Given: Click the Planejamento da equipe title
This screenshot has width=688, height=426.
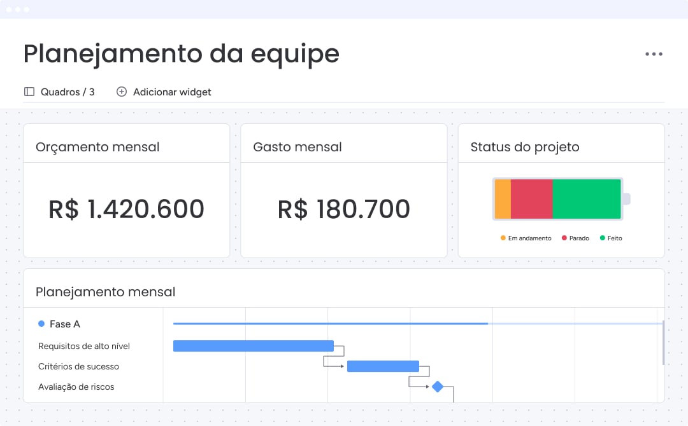Looking at the screenshot, I should coord(180,54).
